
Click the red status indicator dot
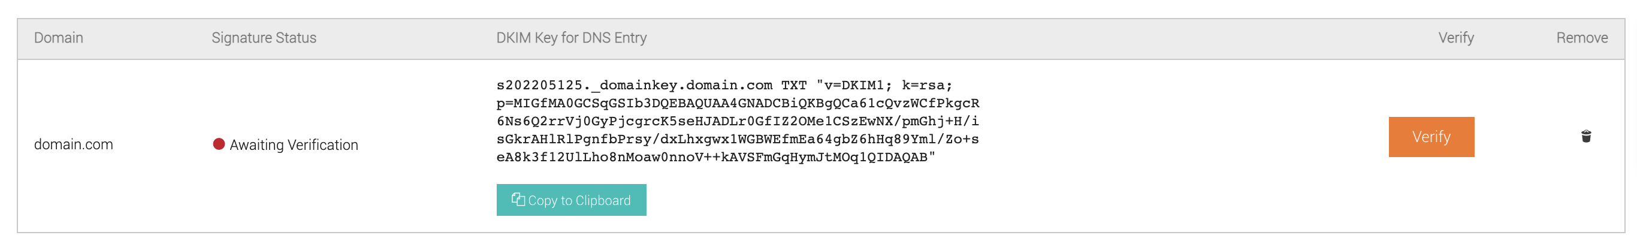click(219, 144)
